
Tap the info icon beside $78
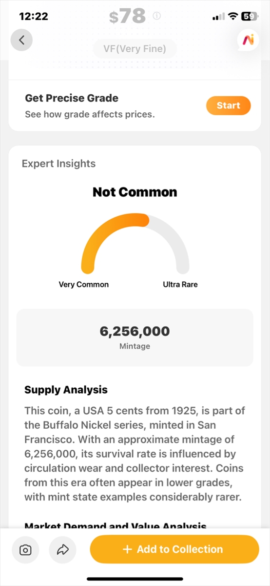[157, 16]
